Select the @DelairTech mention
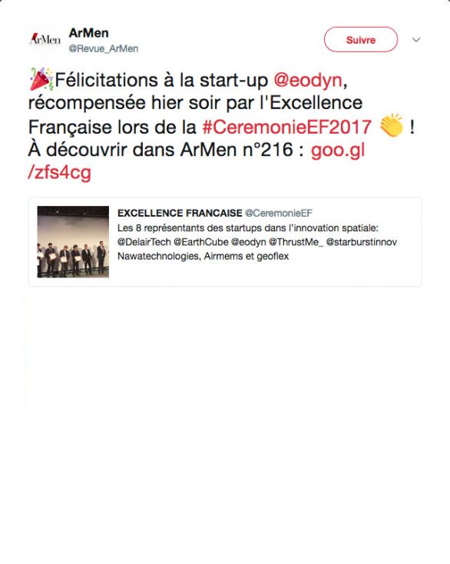 [144, 242]
